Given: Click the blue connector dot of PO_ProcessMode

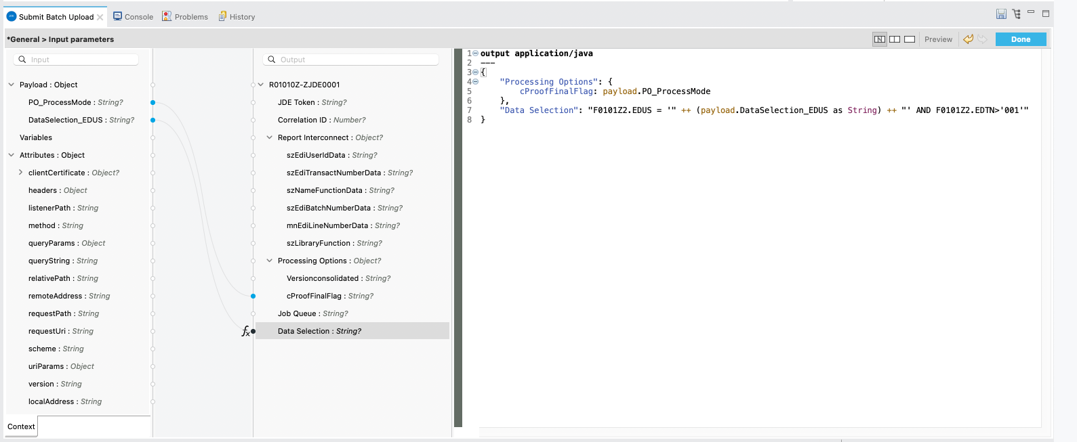Looking at the screenshot, I should click(x=153, y=102).
